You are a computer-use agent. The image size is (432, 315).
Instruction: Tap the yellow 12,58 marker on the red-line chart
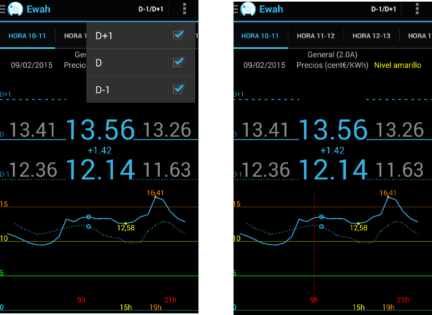pos(359,223)
